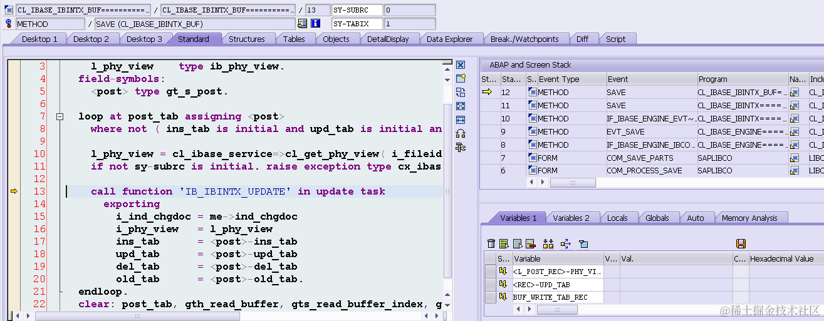Click the navigation icon in stack row 12
The width and height of the screenshot is (824, 321).
(795, 93)
